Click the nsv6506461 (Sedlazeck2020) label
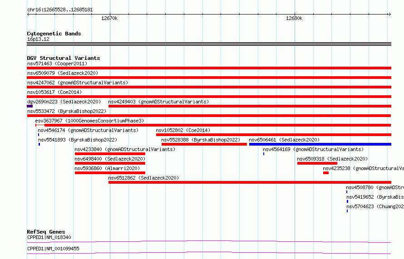 click(284, 140)
